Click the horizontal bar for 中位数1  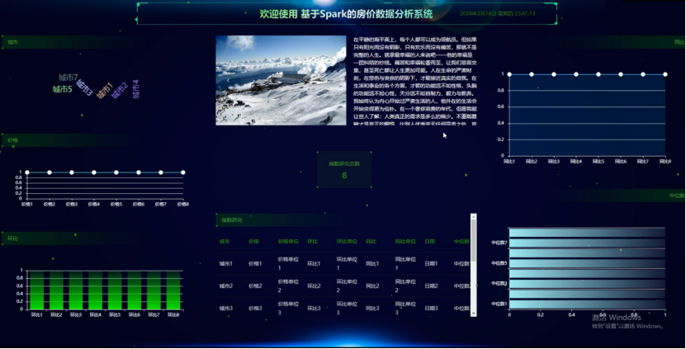click(587, 304)
